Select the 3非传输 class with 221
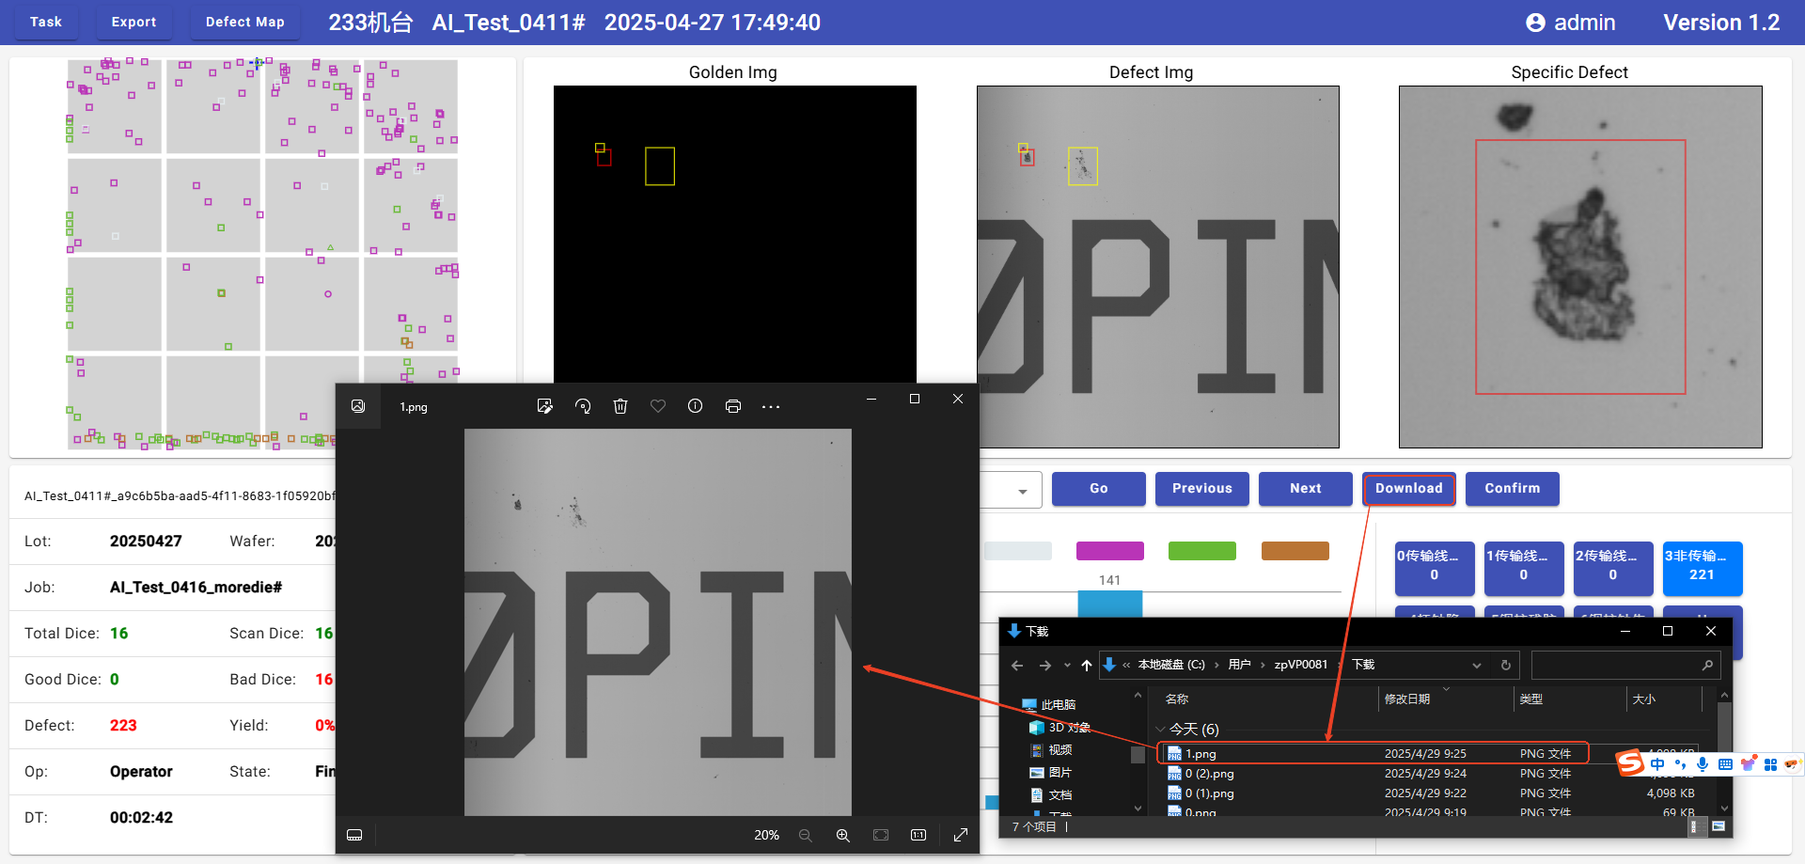1805x864 pixels. 1703,568
